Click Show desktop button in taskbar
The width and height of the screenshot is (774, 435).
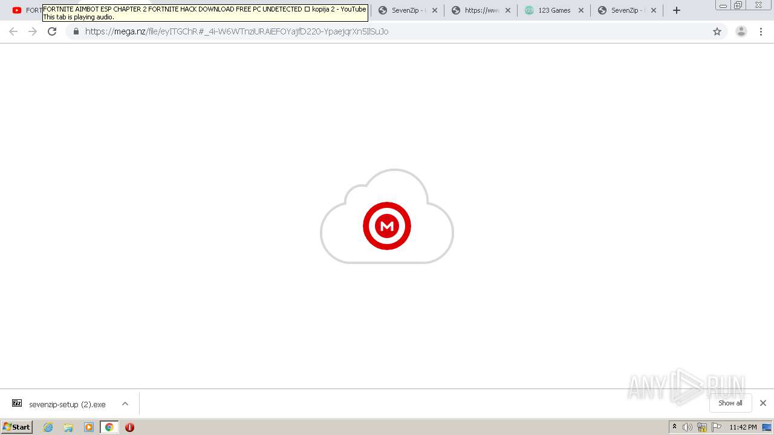(767, 427)
